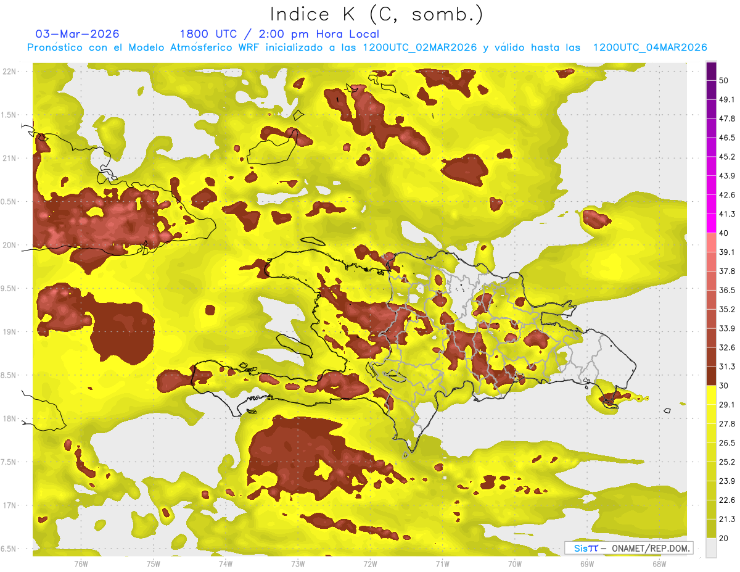Click the '74W' longitude label
Image resolution: width=740 pixels, height=572 pixels.
coord(226,563)
